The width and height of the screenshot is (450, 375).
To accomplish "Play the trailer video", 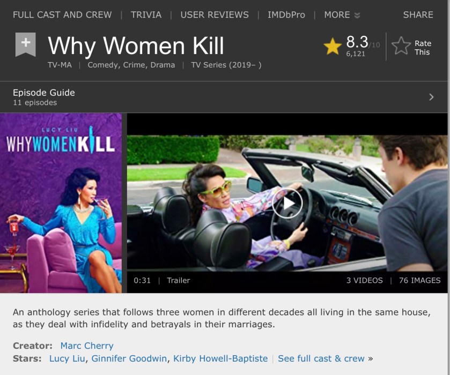I will pyautogui.click(x=287, y=203).
